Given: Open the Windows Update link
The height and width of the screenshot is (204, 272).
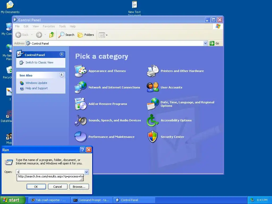Looking at the screenshot, I should click(36, 83).
